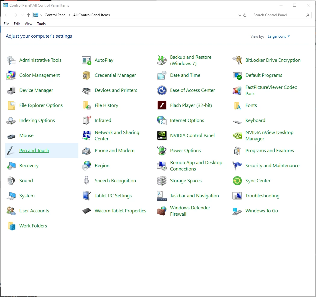Click the Storage Spaces drives icon
This screenshot has height=297, width=316.
(162, 181)
